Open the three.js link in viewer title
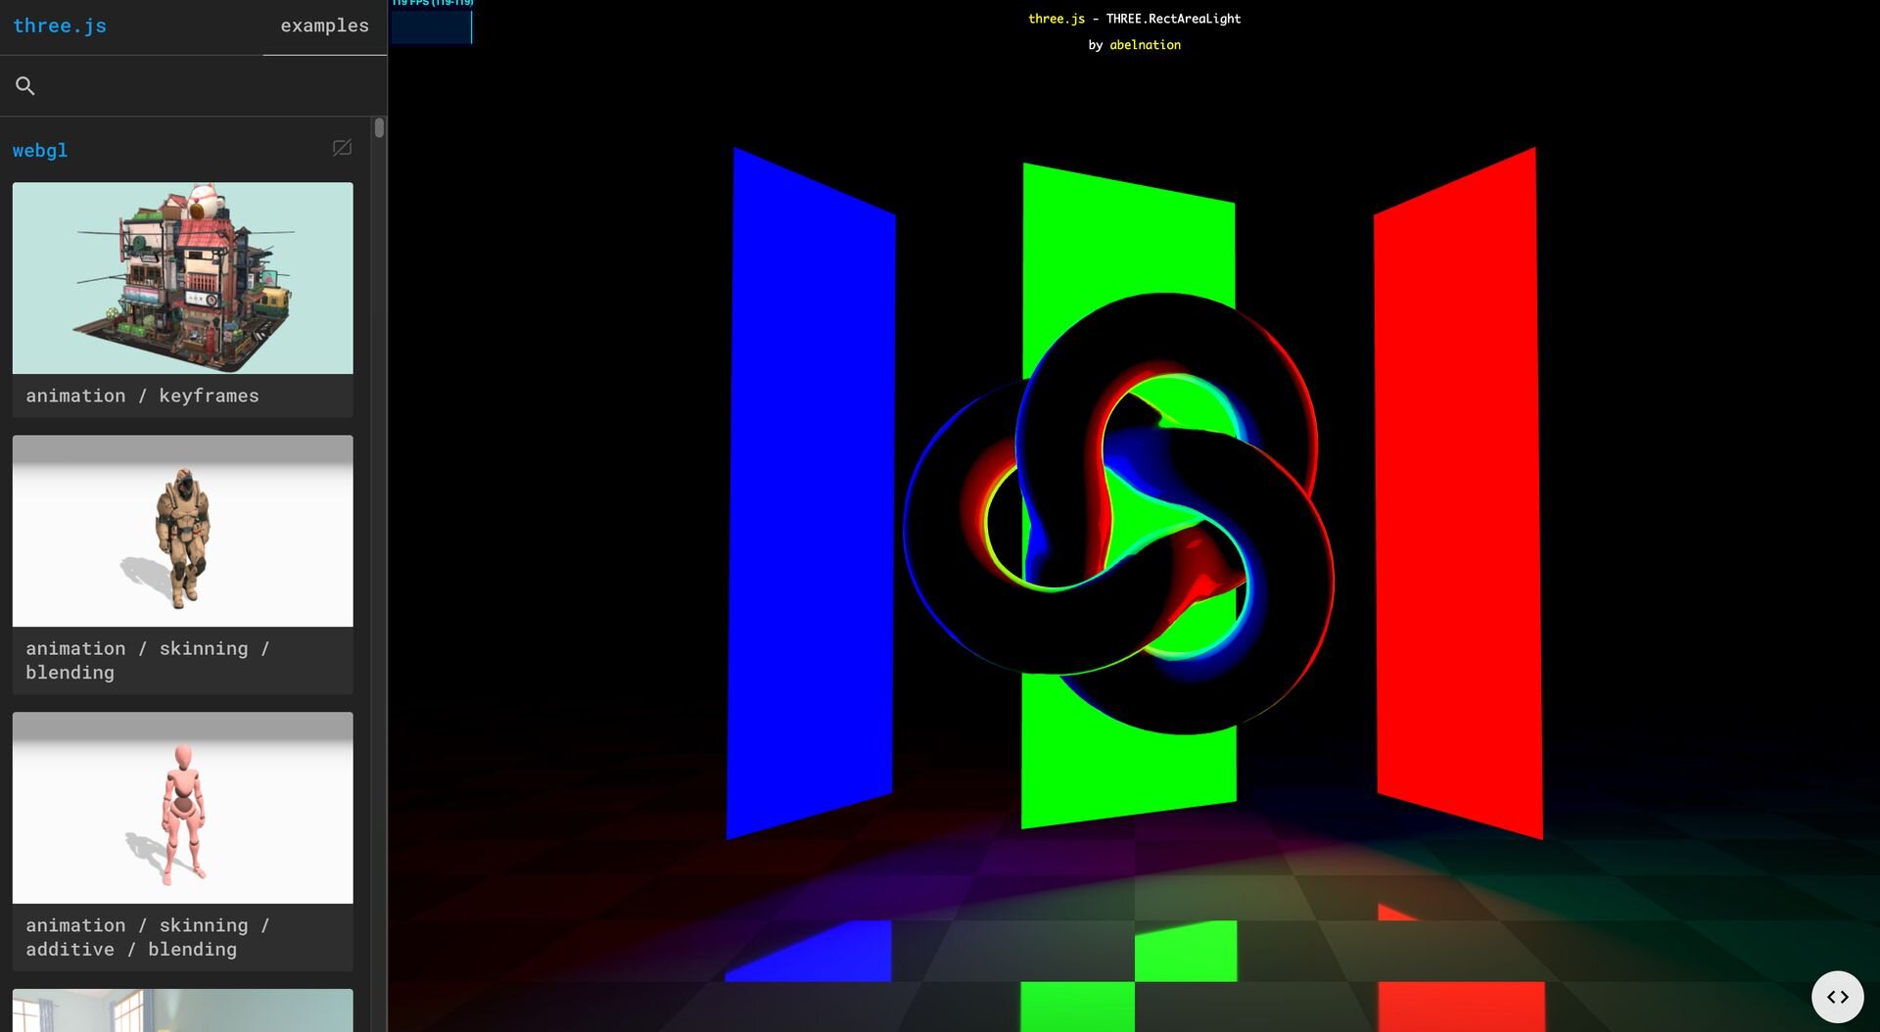Screen dimensions: 1880x1032 pos(1057,19)
